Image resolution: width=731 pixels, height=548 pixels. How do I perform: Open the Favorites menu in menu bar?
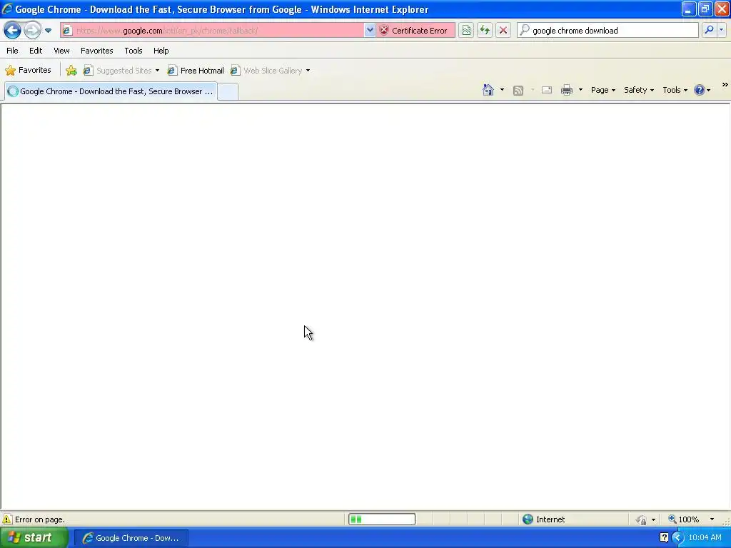97,51
